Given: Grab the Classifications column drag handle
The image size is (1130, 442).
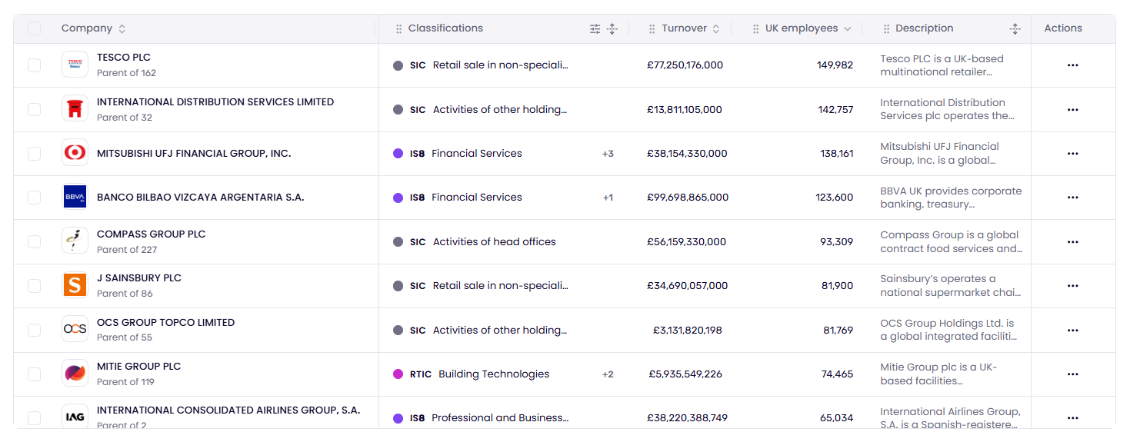Looking at the screenshot, I should (x=398, y=29).
